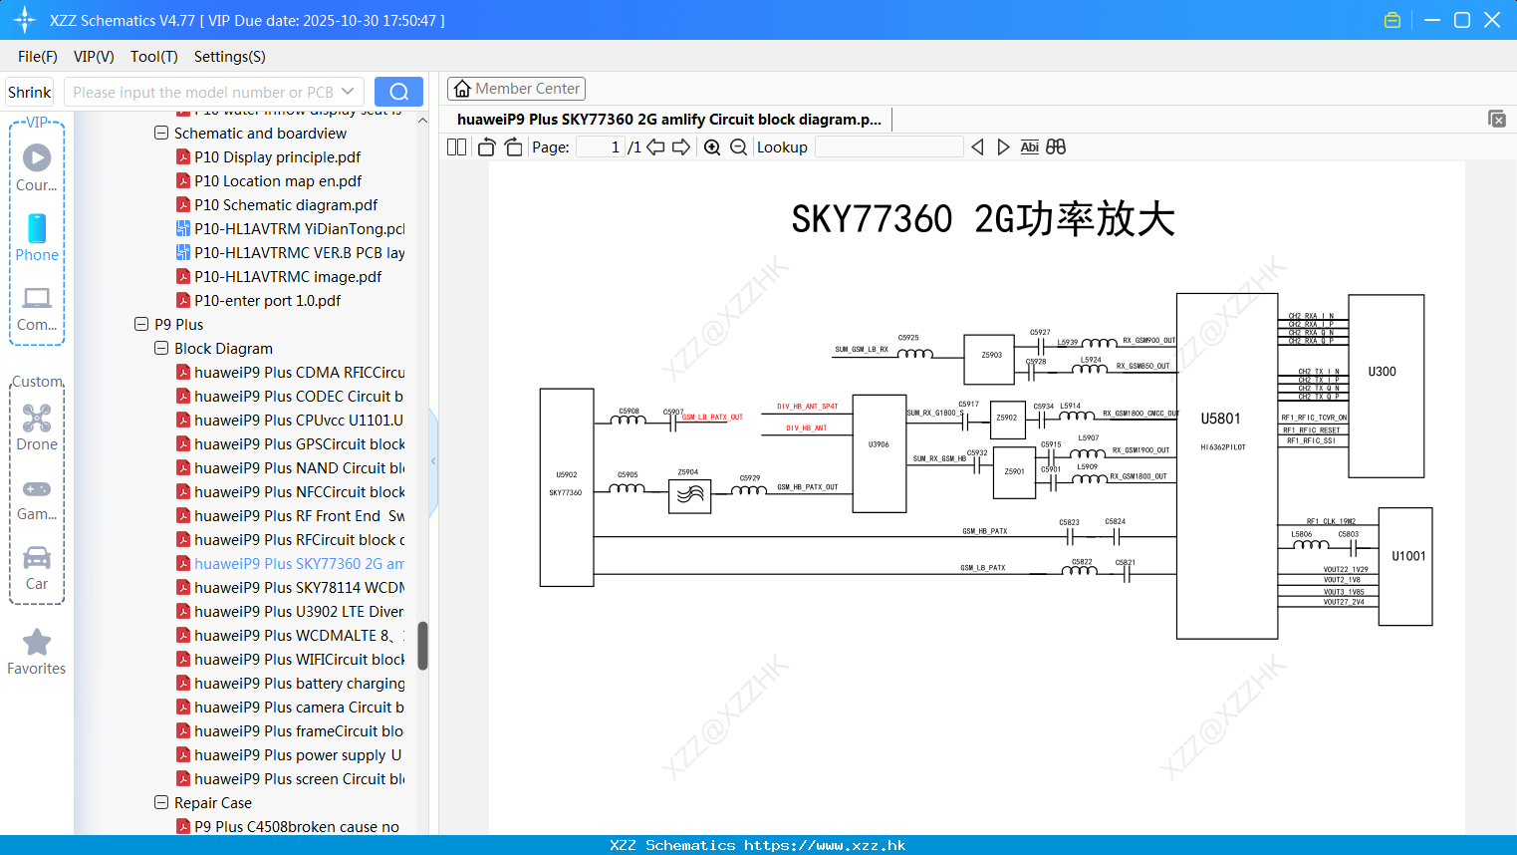Toggle the two-page split view icon

coord(456,147)
